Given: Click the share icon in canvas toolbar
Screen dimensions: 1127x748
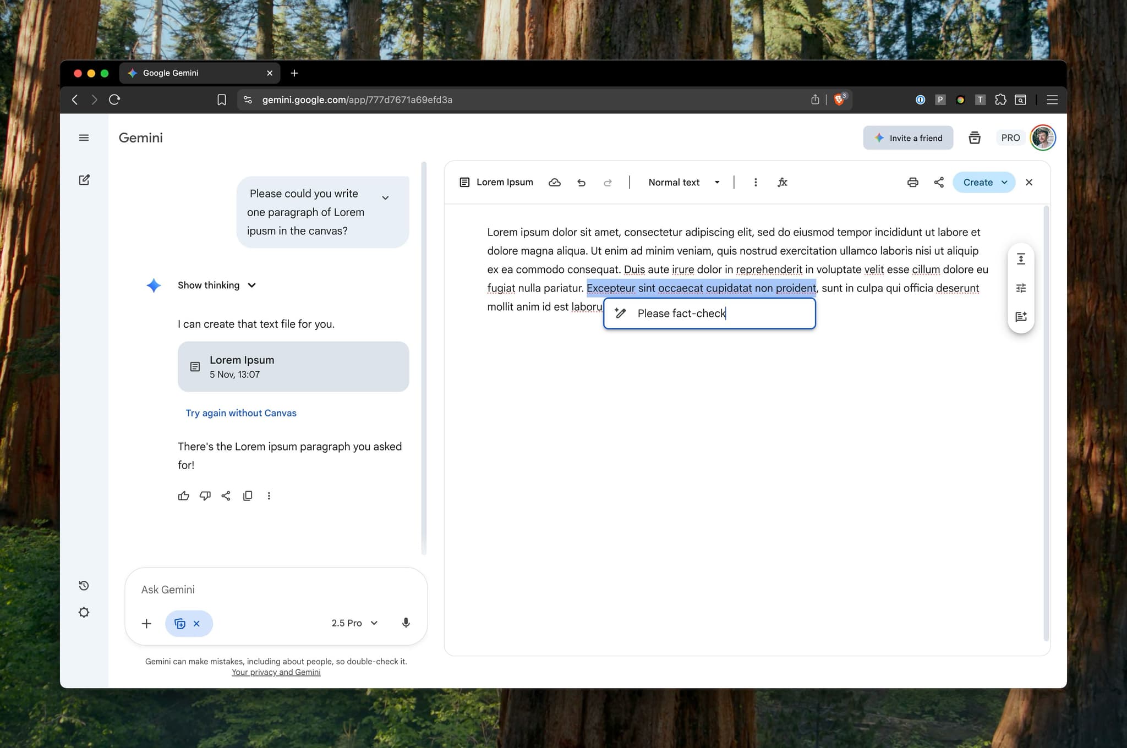Looking at the screenshot, I should [x=939, y=183].
